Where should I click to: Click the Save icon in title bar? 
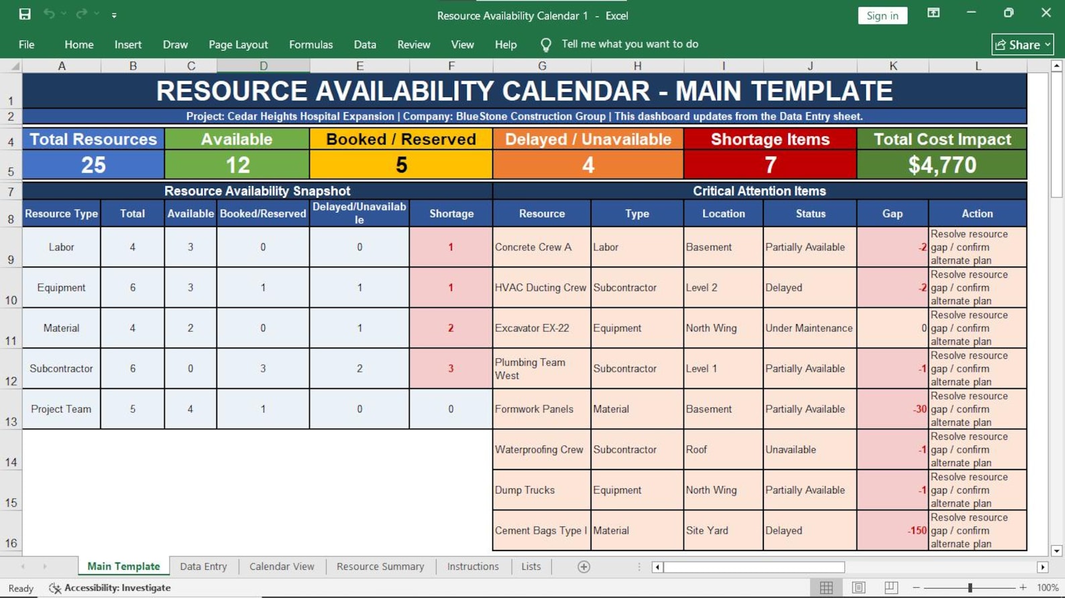click(x=25, y=14)
